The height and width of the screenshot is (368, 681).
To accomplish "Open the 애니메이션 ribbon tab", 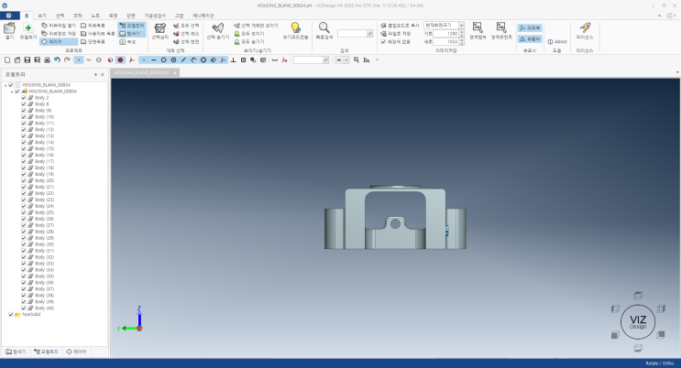I will coord(203,16).
